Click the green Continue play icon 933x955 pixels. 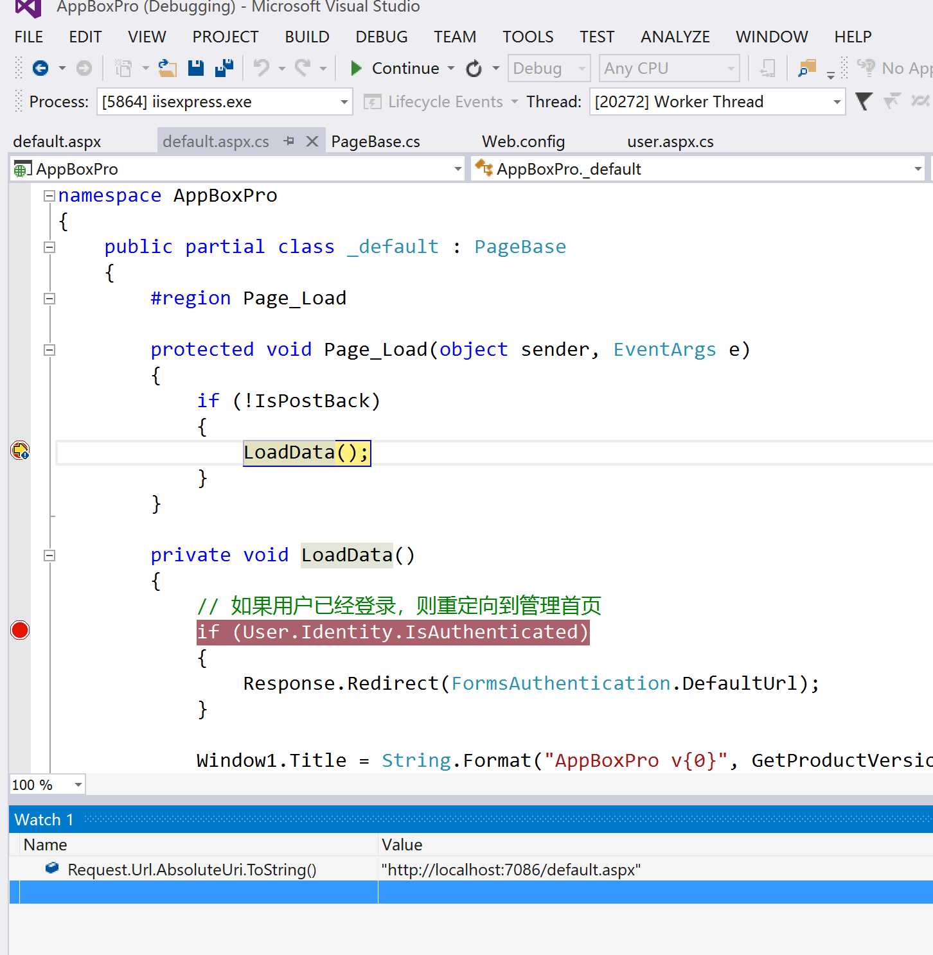click(x=356, y=68)
